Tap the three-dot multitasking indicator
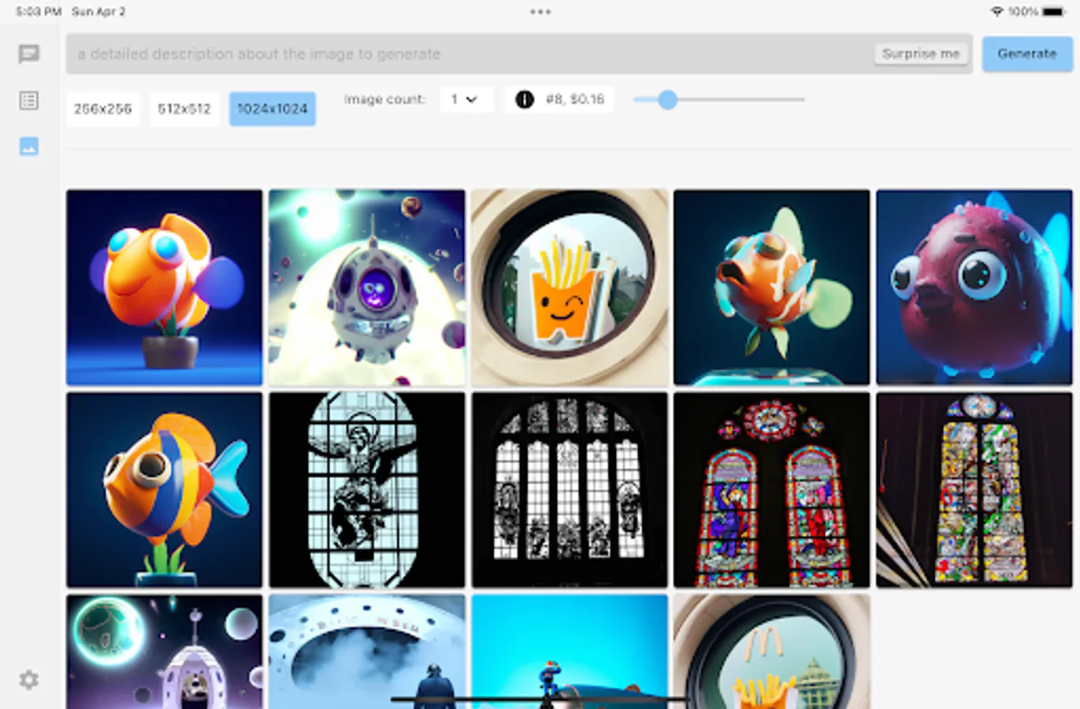Screen dimensions: 1080x709 pyautogui.click(x=540, y=12)
